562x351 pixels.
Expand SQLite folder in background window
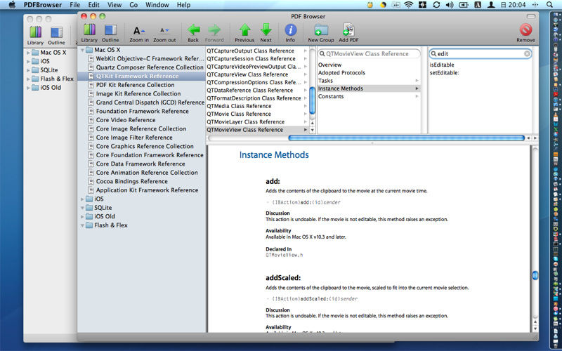click(x=28, y=70)
